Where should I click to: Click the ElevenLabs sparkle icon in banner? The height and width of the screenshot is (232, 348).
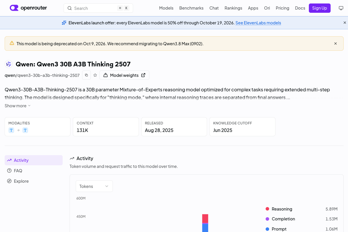(64, 23)
